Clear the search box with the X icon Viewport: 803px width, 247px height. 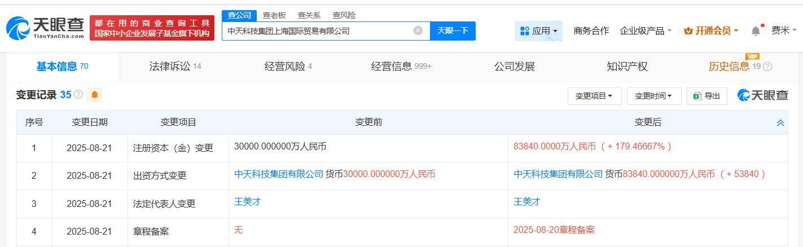[418, 30]
